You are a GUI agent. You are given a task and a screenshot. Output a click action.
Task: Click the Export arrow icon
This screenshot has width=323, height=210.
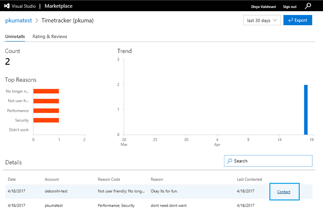tap(291, 20)
